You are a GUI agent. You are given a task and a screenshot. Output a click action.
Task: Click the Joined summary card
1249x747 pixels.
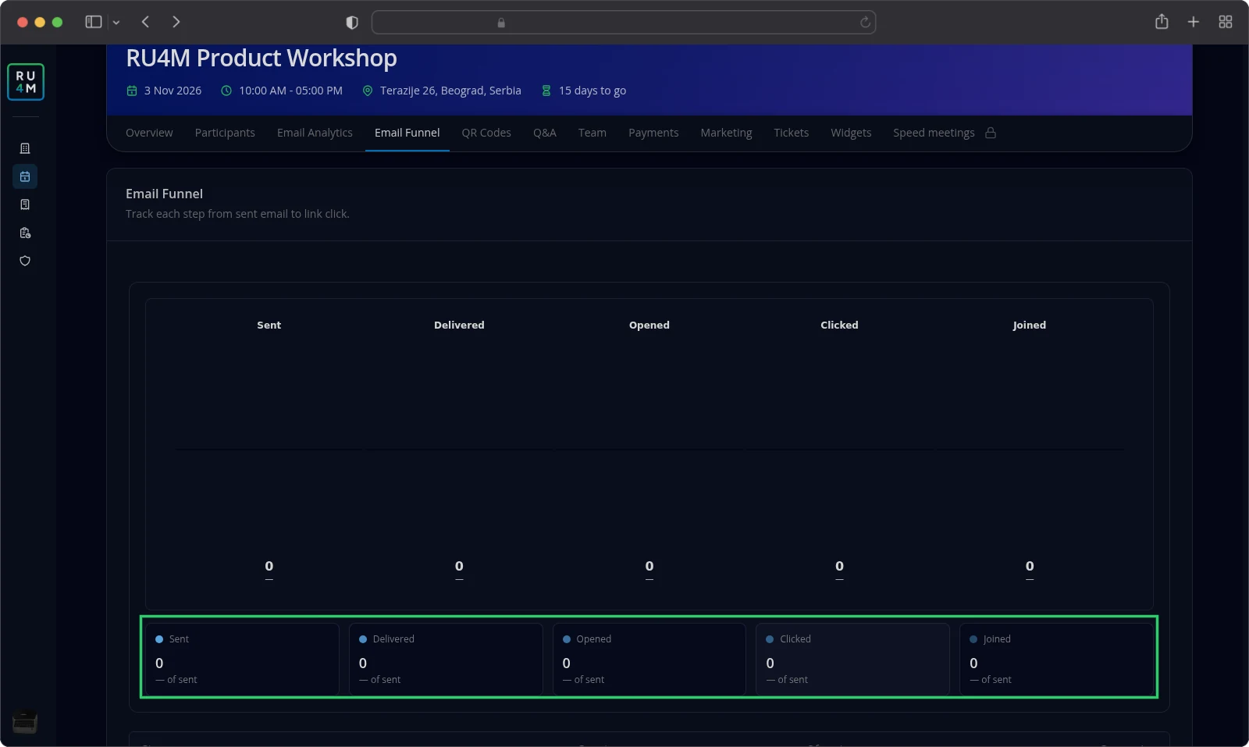(x=1056, y=659)
